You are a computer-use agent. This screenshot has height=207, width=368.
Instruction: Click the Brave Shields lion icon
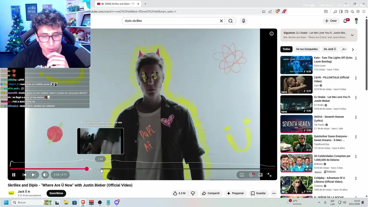click(x=277, y=11)
